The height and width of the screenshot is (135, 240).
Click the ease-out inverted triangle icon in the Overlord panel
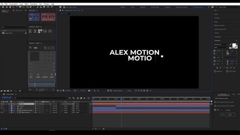(35, 31)
